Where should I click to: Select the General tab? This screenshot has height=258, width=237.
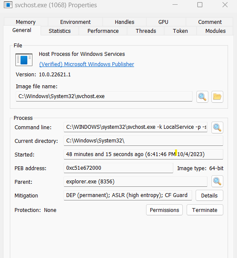point(22,30)
